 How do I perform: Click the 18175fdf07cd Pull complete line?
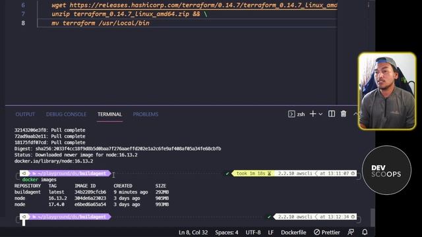click(x=50, y=143)
